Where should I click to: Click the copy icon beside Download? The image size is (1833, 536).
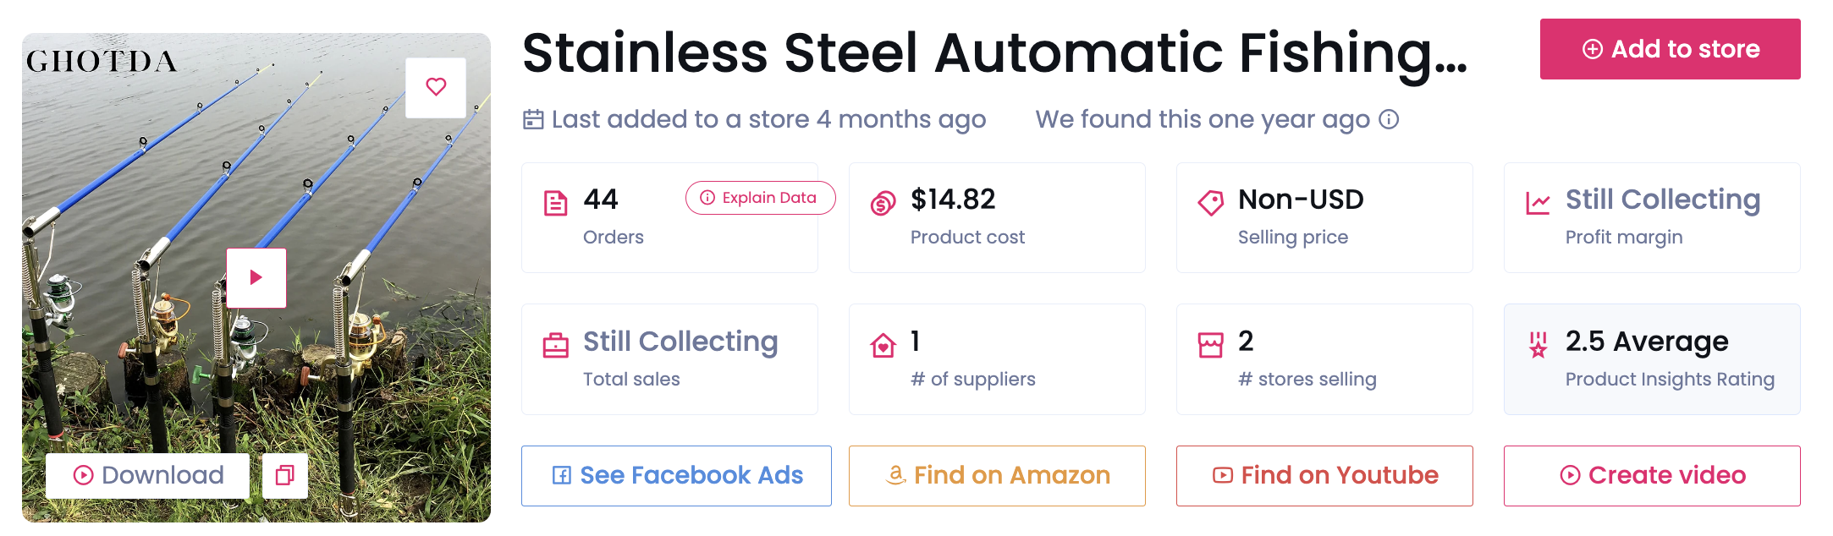pos(285,475)
